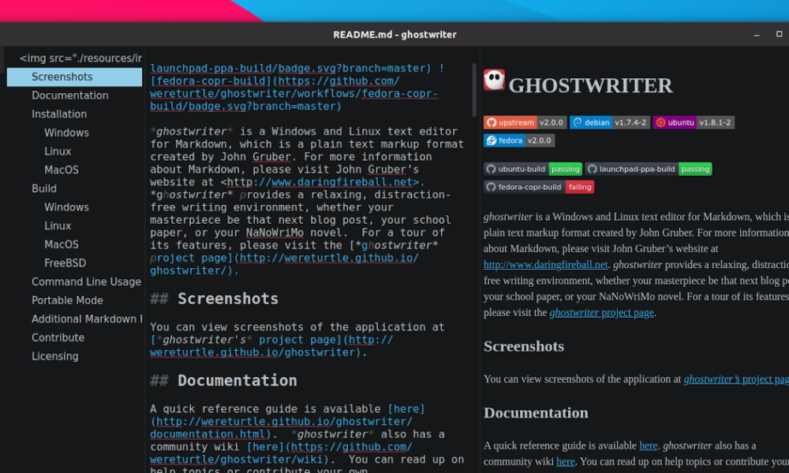The width and height of the screenshot is (789, 473).
Task: Select Installation in the outline
Action: (x=74, y=114)
